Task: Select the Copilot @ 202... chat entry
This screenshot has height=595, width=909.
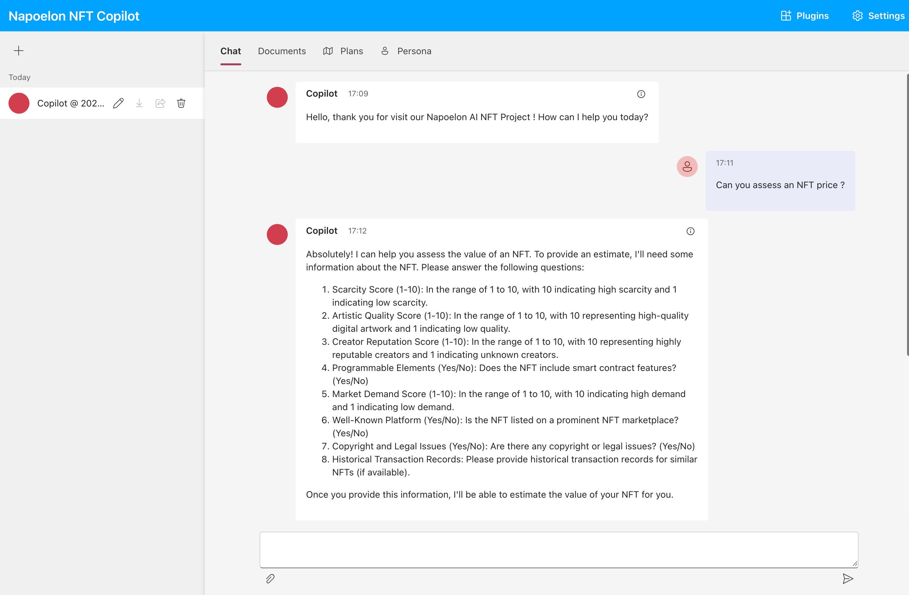Action: 102,104
